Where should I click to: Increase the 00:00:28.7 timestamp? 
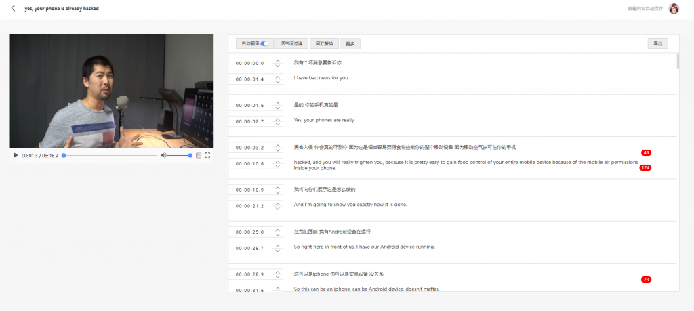point(277,245)
